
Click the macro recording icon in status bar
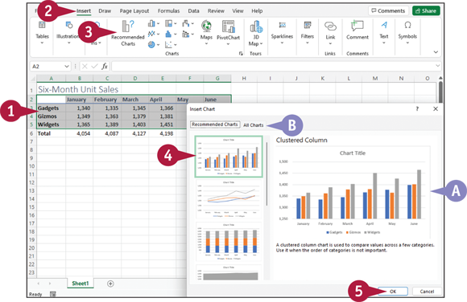52,294
